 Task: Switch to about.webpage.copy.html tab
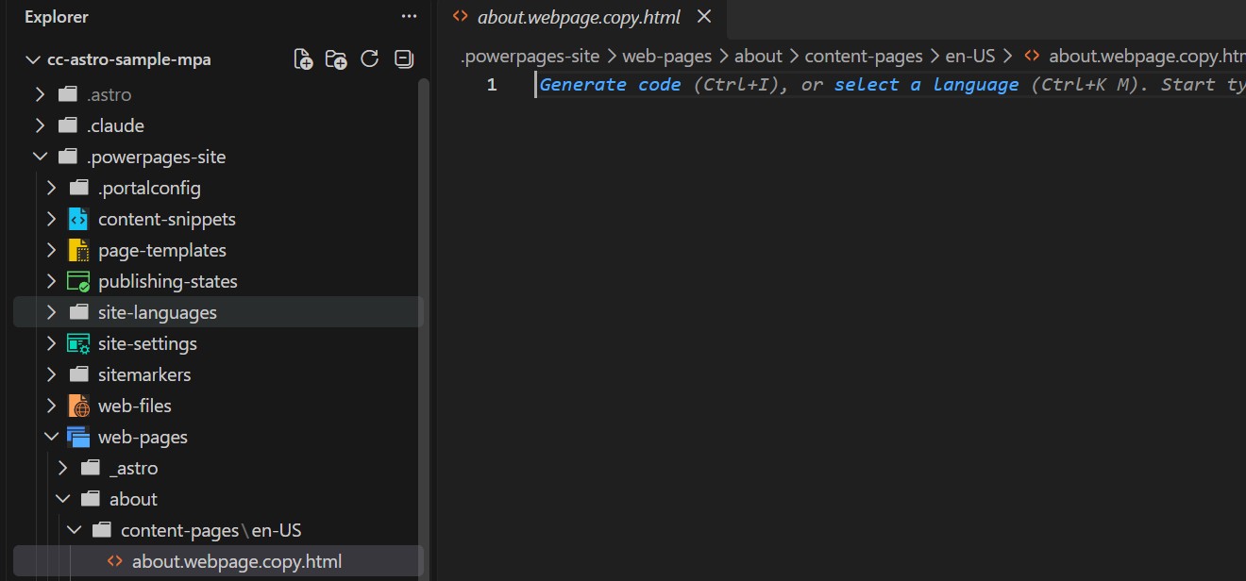[581, 16]
